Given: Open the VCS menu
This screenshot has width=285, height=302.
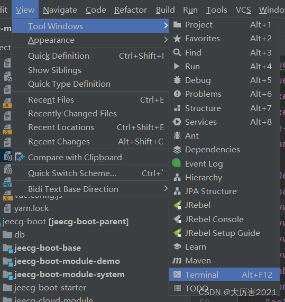Looking at the screenshot, I should click(x=243, y=10).
